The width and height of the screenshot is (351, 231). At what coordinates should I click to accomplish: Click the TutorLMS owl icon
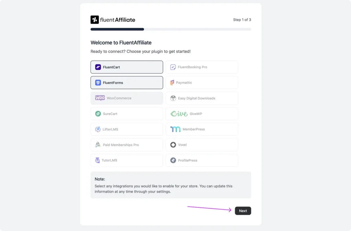[98, 160]
